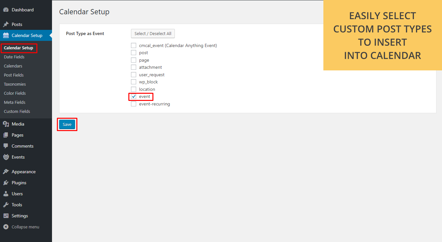Collapse the admin sidebar menu

click(21, 227)
